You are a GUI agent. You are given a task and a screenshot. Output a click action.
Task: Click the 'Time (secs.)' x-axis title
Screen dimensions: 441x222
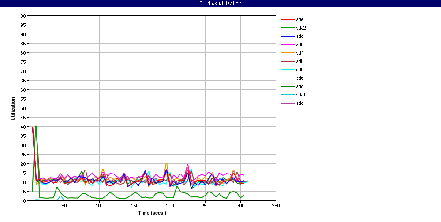click(x=152, y=213)
